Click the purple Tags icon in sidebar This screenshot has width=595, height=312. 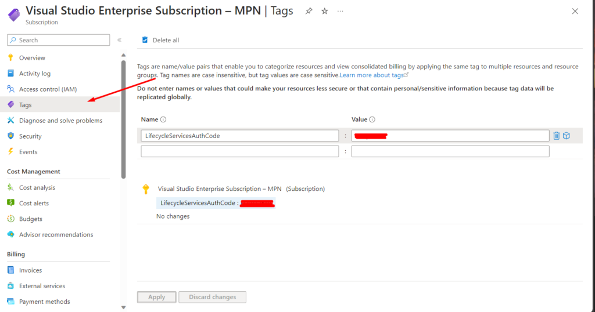click(10, 104)
